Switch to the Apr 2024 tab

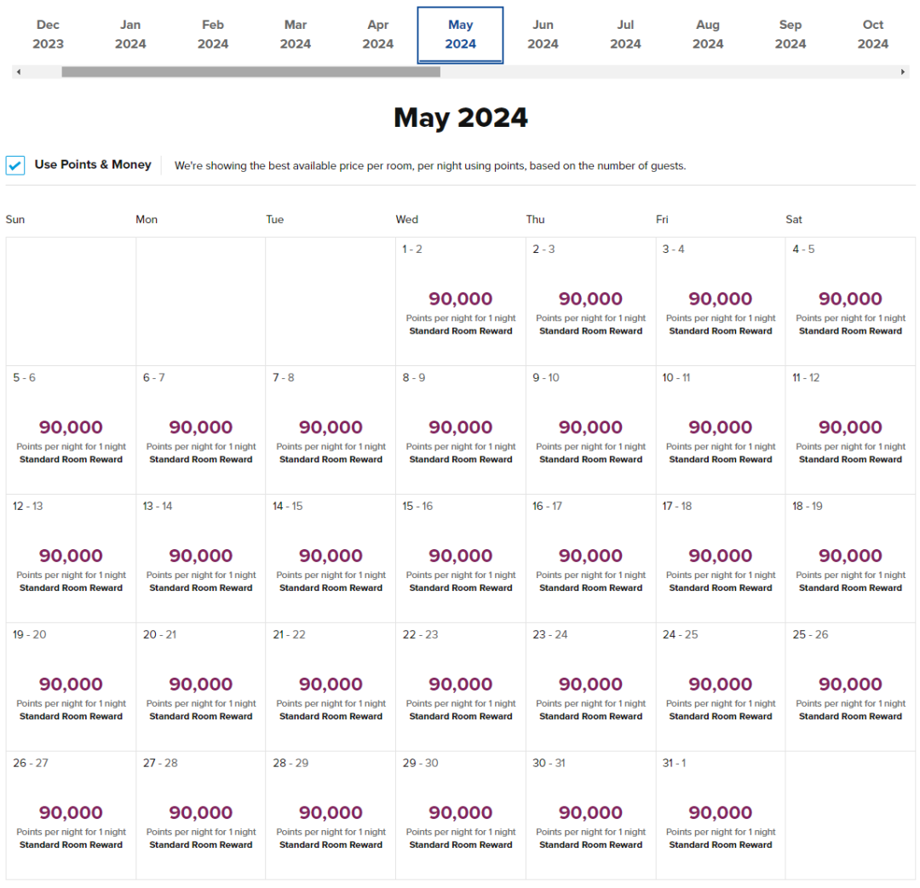pyautogui.click(x=377, y=35)
